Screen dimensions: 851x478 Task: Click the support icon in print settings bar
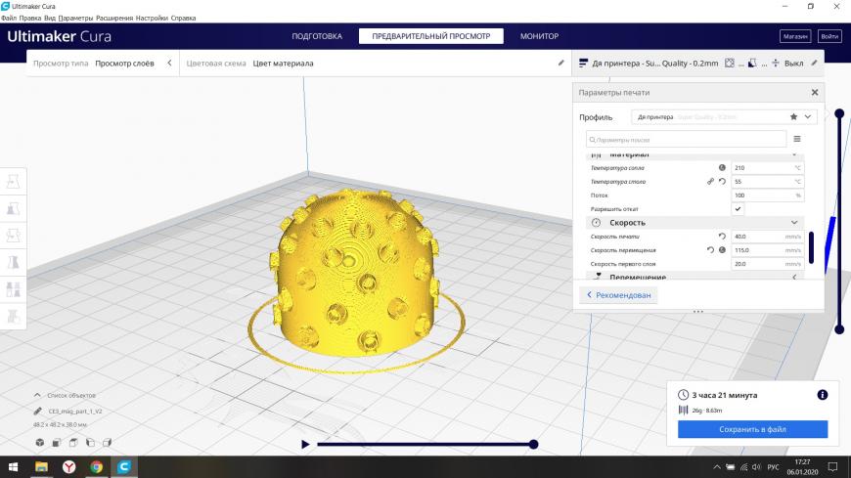(752, 63)
